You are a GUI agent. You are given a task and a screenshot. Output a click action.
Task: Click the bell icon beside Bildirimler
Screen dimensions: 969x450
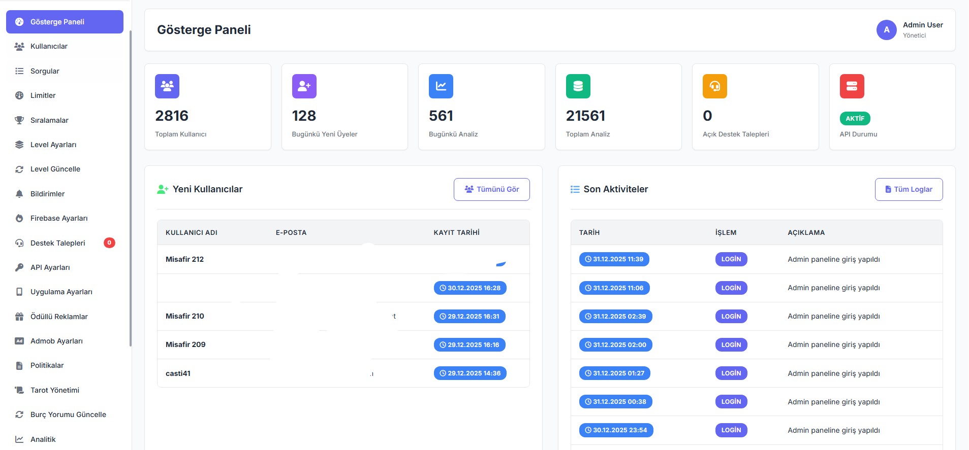coord(19,194)
